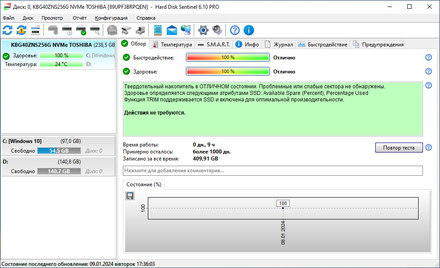Viewport: 440px width, 268px height.
Task: Click the comment input field
Action: (x=273, y=171)
